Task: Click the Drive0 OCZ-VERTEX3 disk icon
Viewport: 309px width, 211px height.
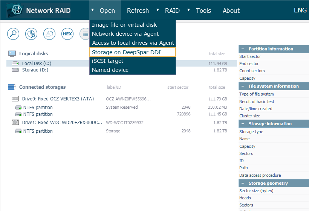Action: [x=15, y=99]
